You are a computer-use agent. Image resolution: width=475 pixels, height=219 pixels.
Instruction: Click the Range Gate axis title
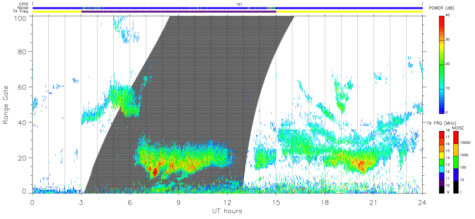[6, 105]
